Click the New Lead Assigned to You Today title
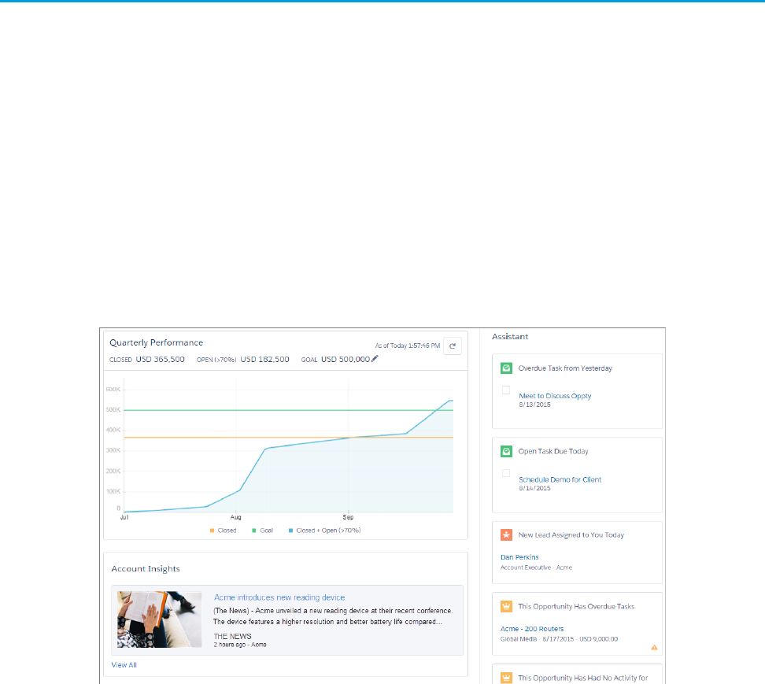The width and height of the screenshot is (765, 684). [x=571, y=534]
